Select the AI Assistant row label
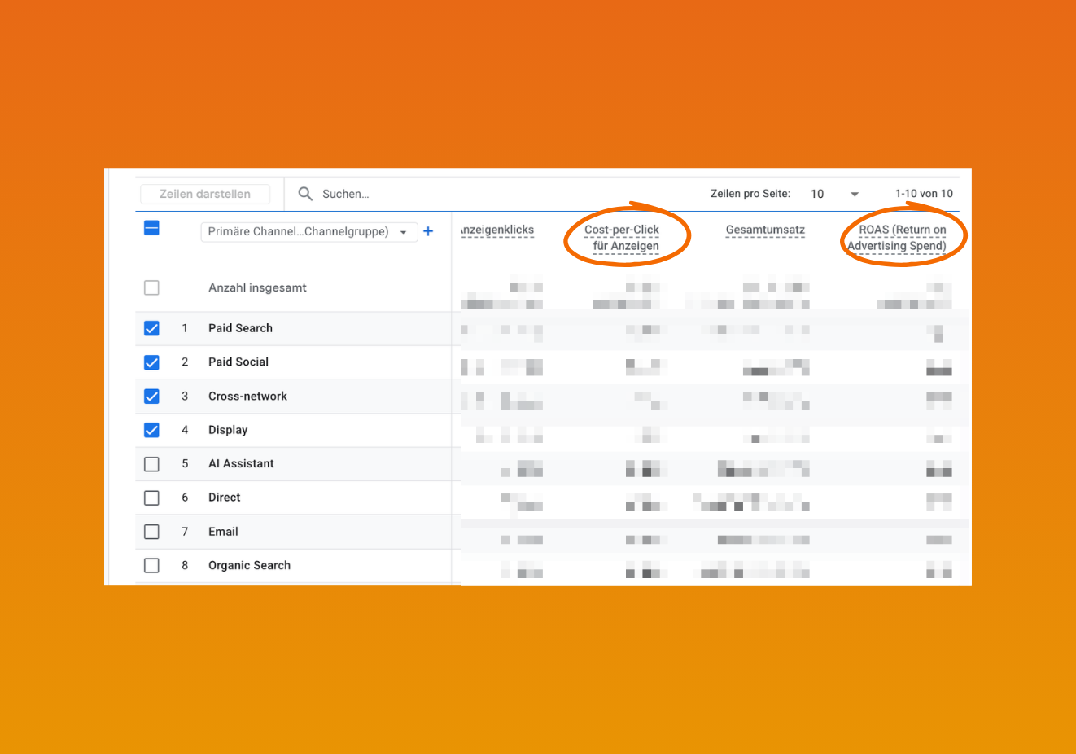Image resolution: width=1076 pixels, height=754 pixels. click(241, 463)
